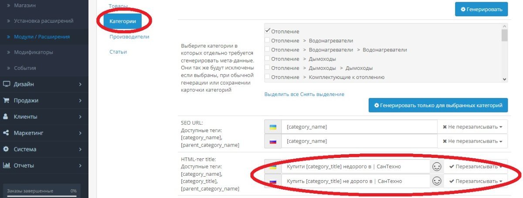Open emoji picker for Купити title field

click(436, 167)
